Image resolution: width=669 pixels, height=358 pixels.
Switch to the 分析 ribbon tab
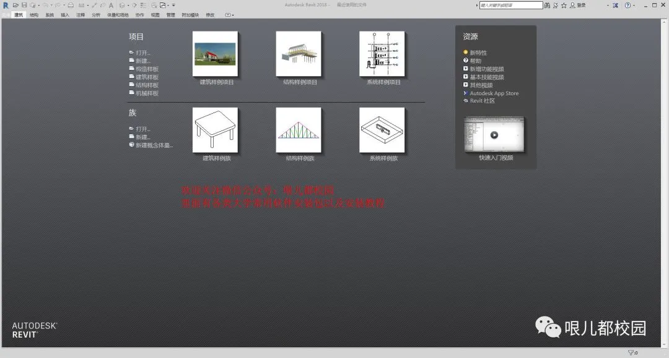[96, 15]
